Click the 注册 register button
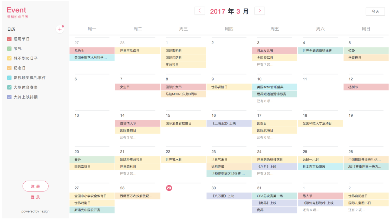 [x=35, y=186]
